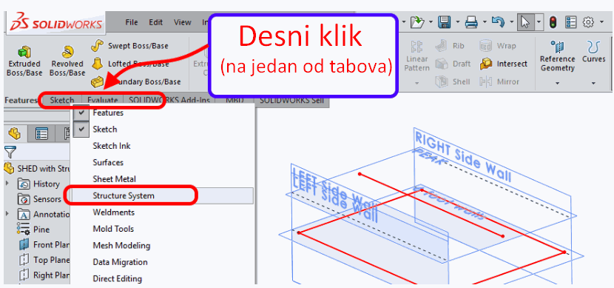Image resolution: width=614 pixels, height=288 pixels.
Task: Click the Intersect feature icon
Action: (x=486, y=64)
